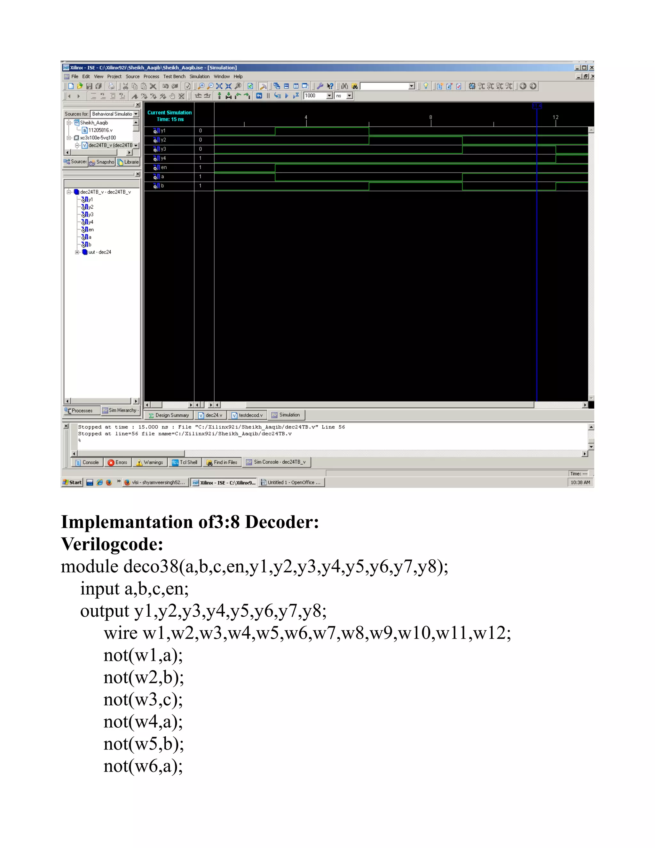
Task: Click the Zoom Out magnifier icon
Action: click(x=210, y=86)
